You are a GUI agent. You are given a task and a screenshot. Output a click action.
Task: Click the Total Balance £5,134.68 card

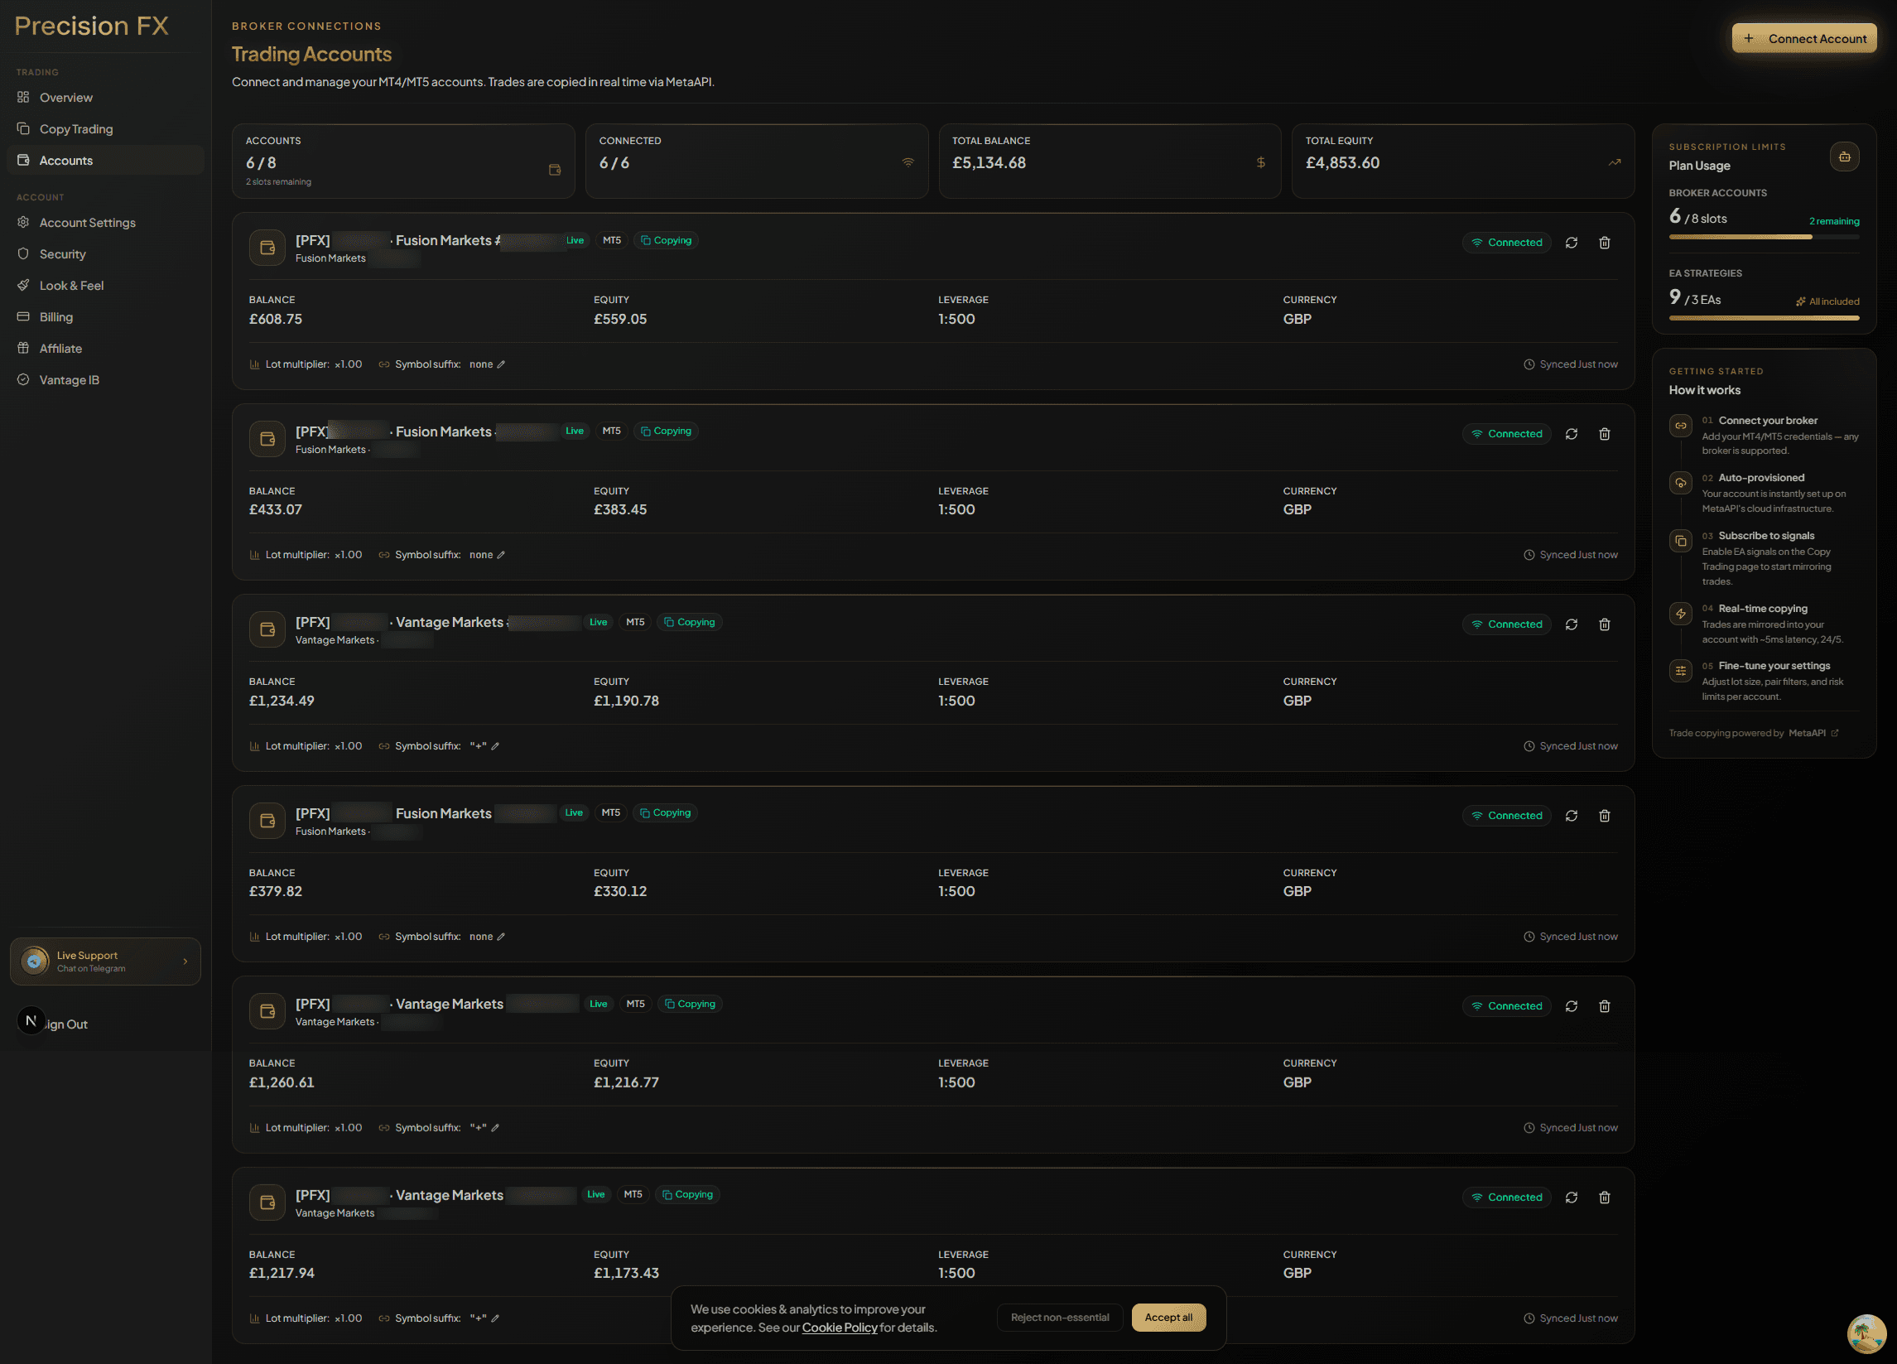pyautogui.click(x=1109, y=161)
